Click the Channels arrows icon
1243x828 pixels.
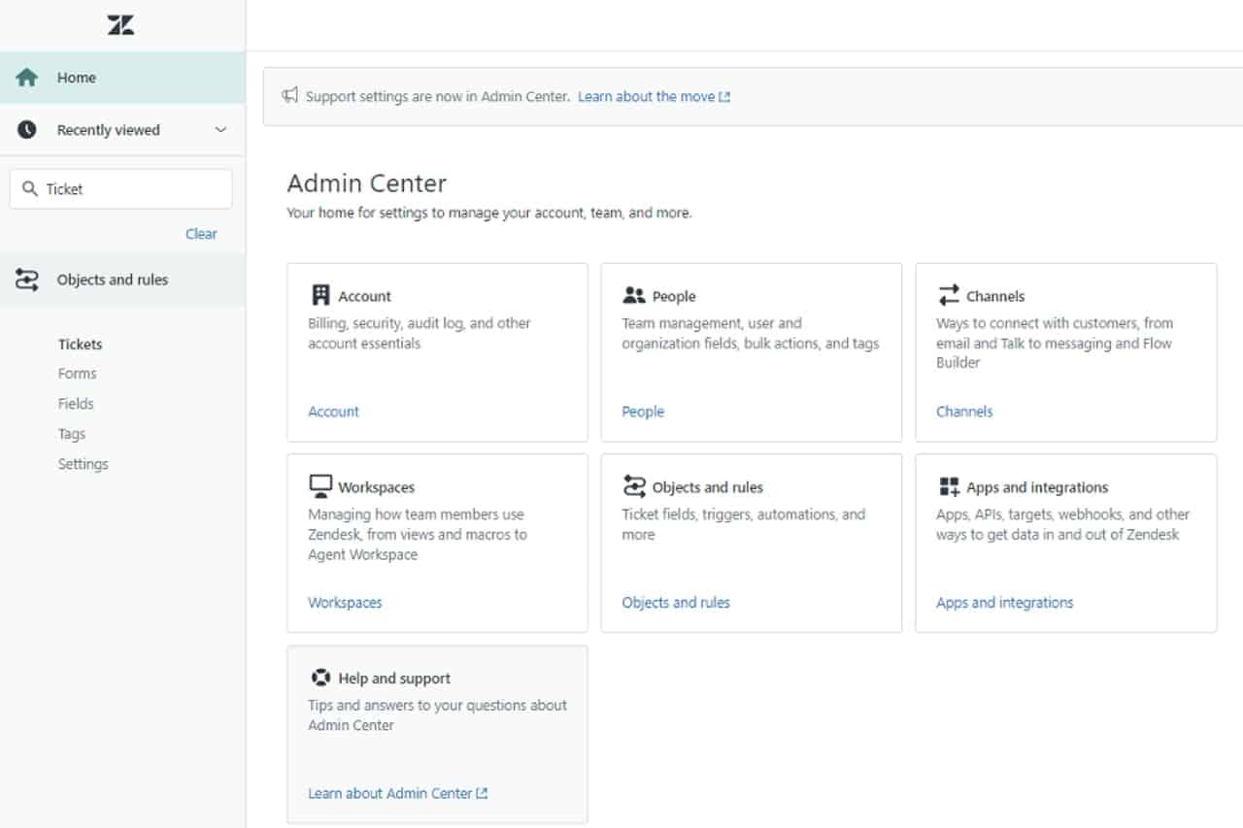coord(950,295)
